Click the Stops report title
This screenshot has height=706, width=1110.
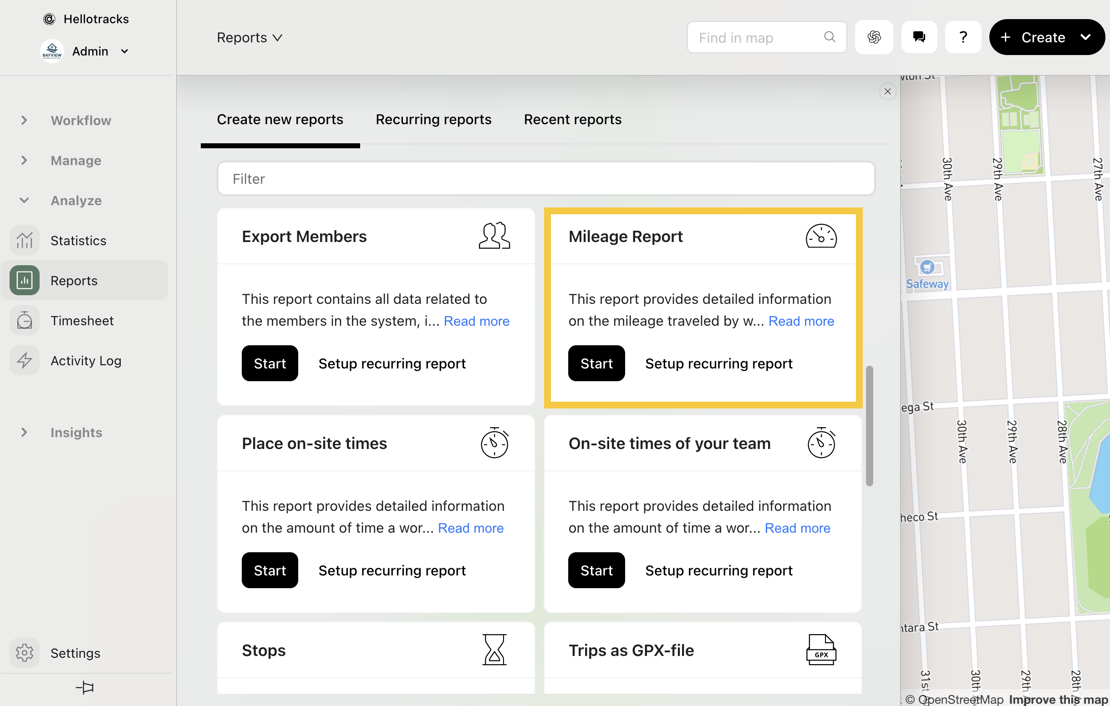click(x=264, y=651)
